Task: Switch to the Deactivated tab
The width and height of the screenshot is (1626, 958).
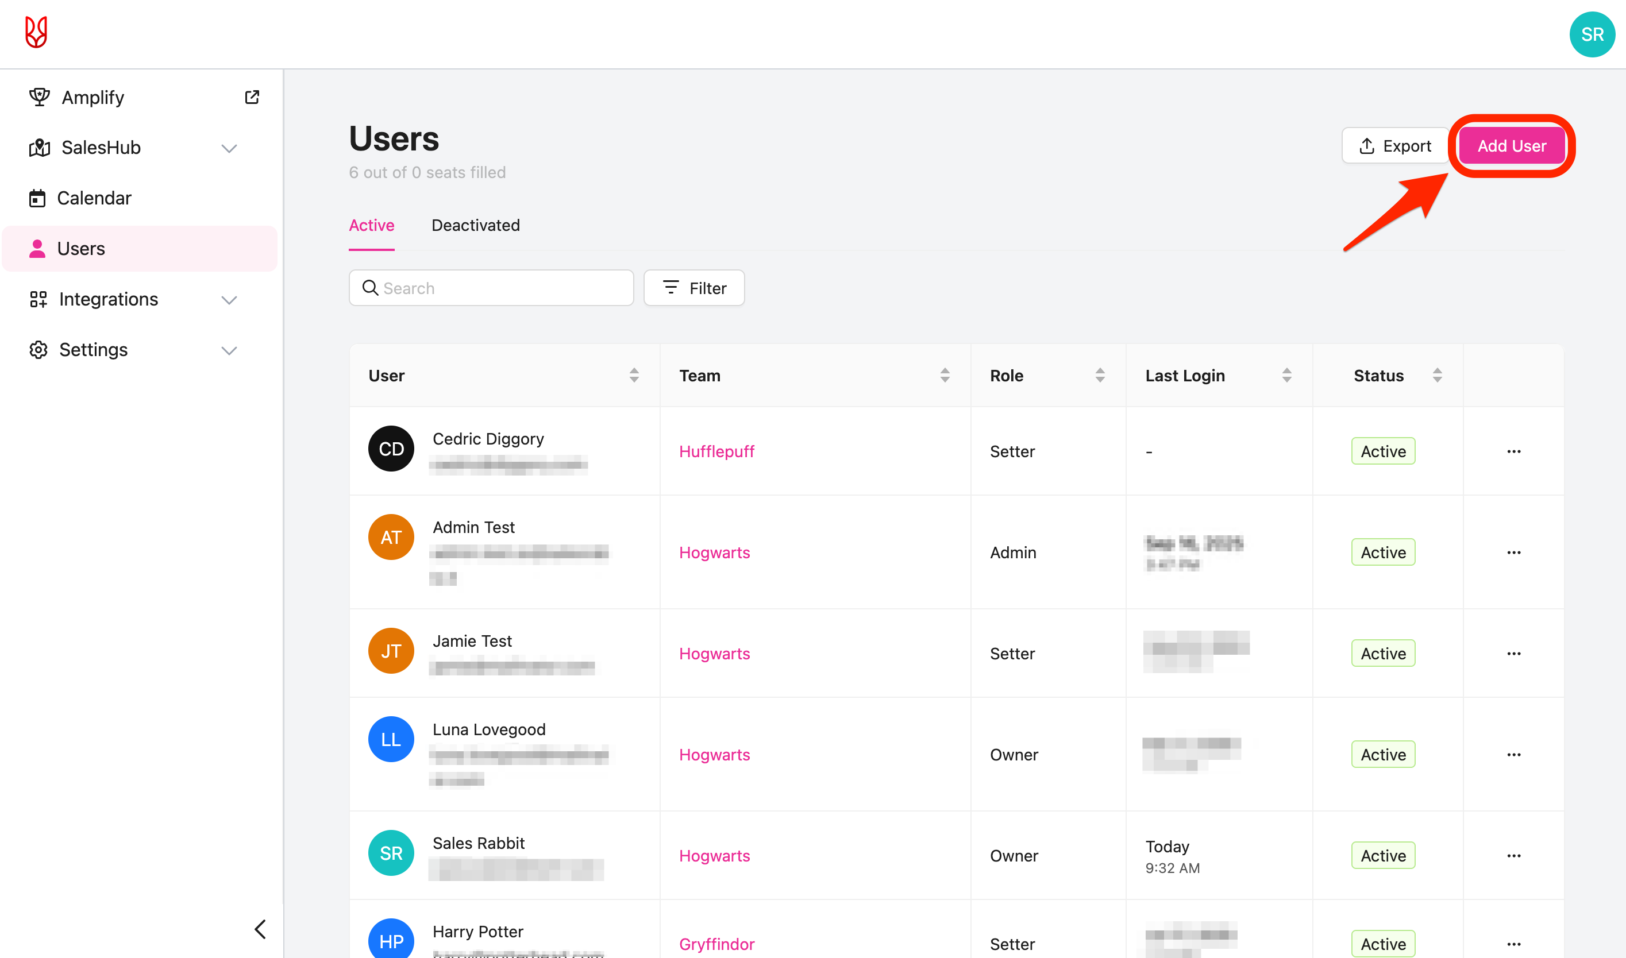Action: (475, 225)
